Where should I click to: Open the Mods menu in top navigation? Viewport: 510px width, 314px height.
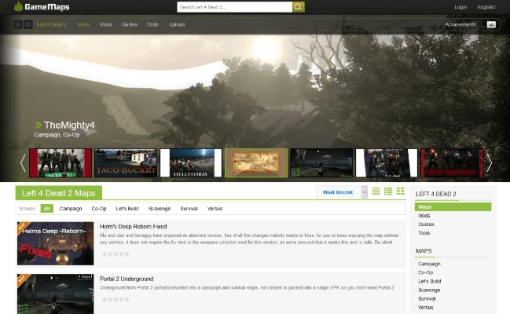[x=106, y=24]
